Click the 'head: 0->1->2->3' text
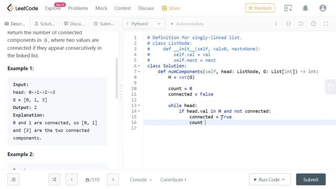The image size is (336, 189). tap(34, 92)
